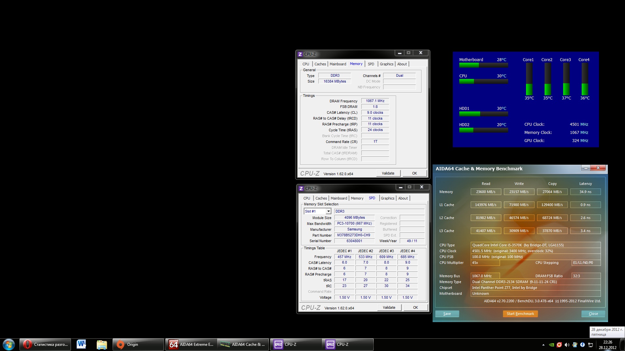The image size is (625, 351).
Task: Activate AIDA64 Cache & Memory taskbar button
Action: tap(243, 344)
